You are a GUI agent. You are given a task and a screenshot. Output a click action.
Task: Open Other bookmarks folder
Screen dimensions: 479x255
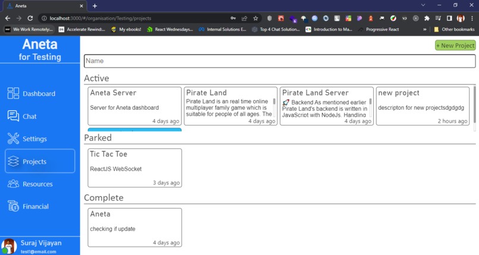coord(454,29)
